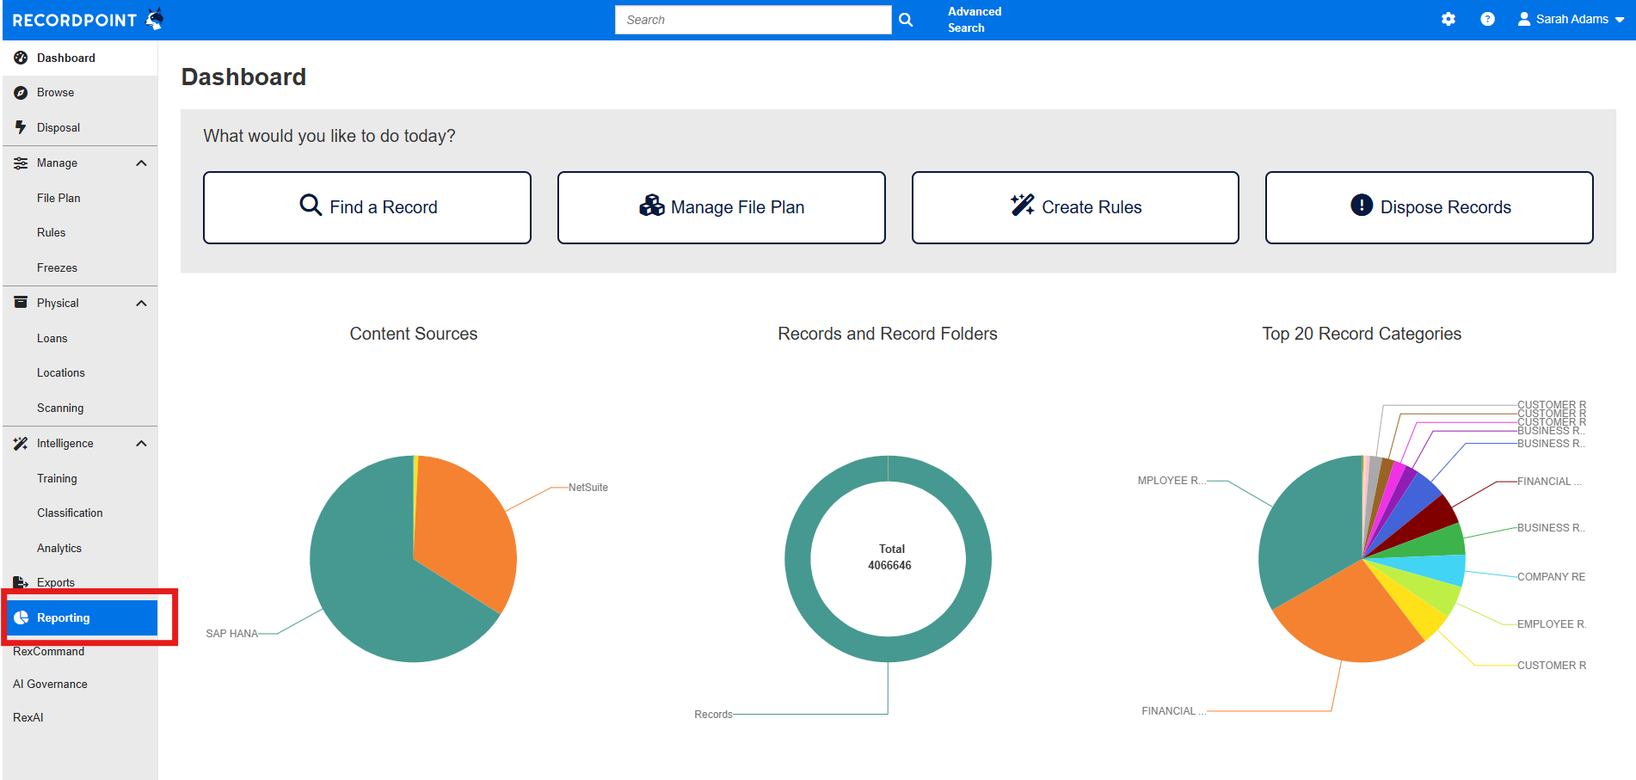Click the help question mark icon

1487,19
